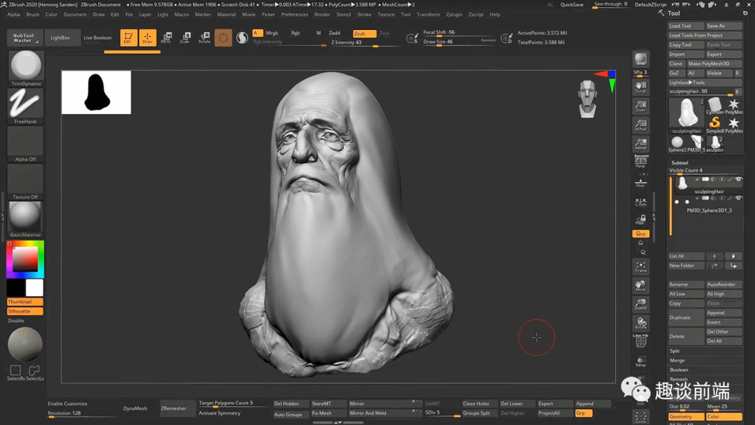Toggle PolyF line fill display
Viewport: 755px width, 425px height.
[x=640, y=340]
